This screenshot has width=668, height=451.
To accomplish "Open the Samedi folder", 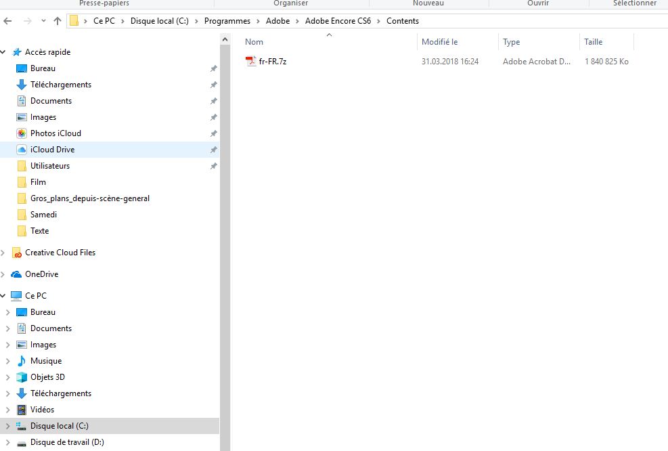I will pyautogui.click(x=43, y=215).
